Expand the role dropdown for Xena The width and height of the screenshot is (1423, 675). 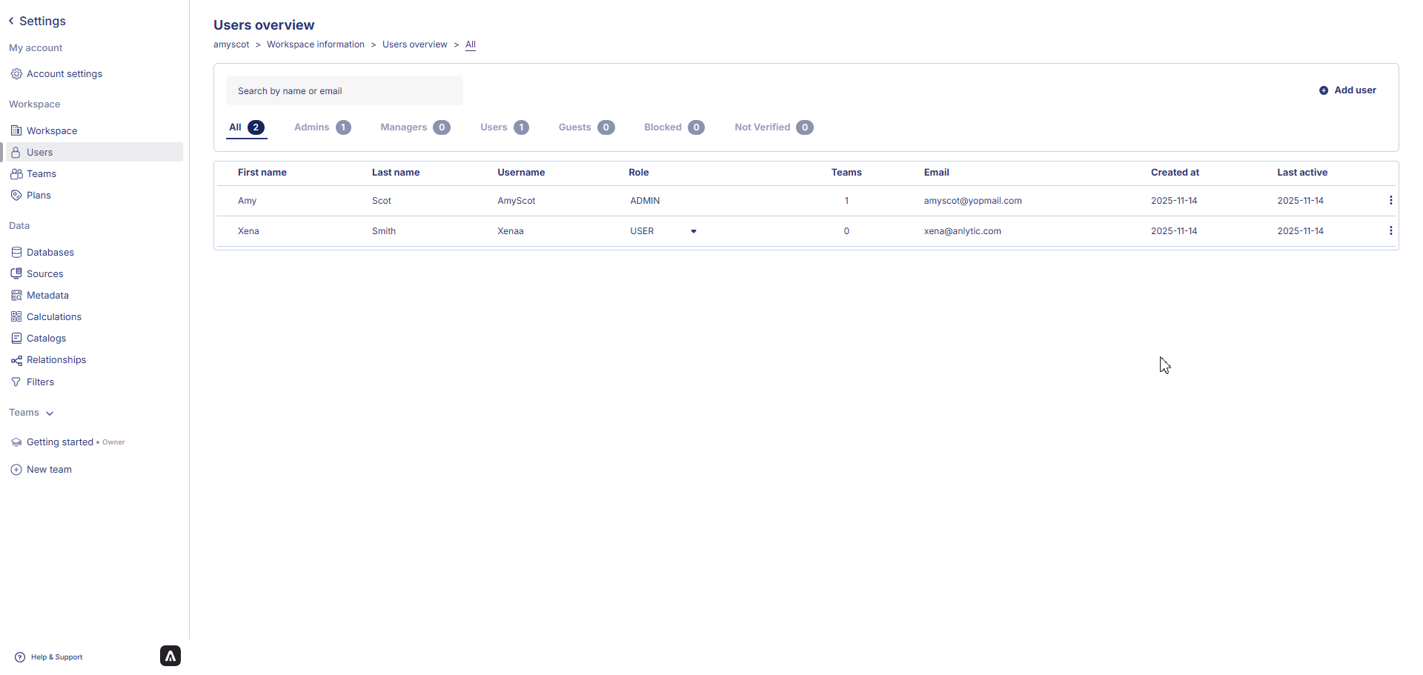694,232
